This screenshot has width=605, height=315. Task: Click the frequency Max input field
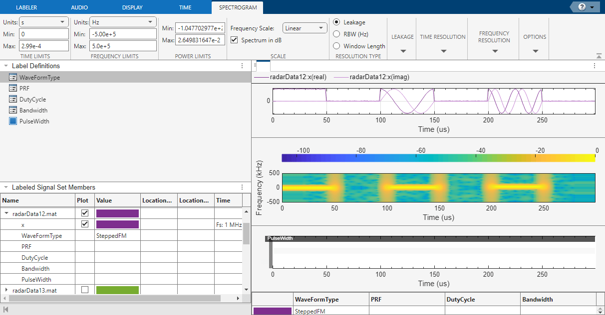tap(124, 46)
